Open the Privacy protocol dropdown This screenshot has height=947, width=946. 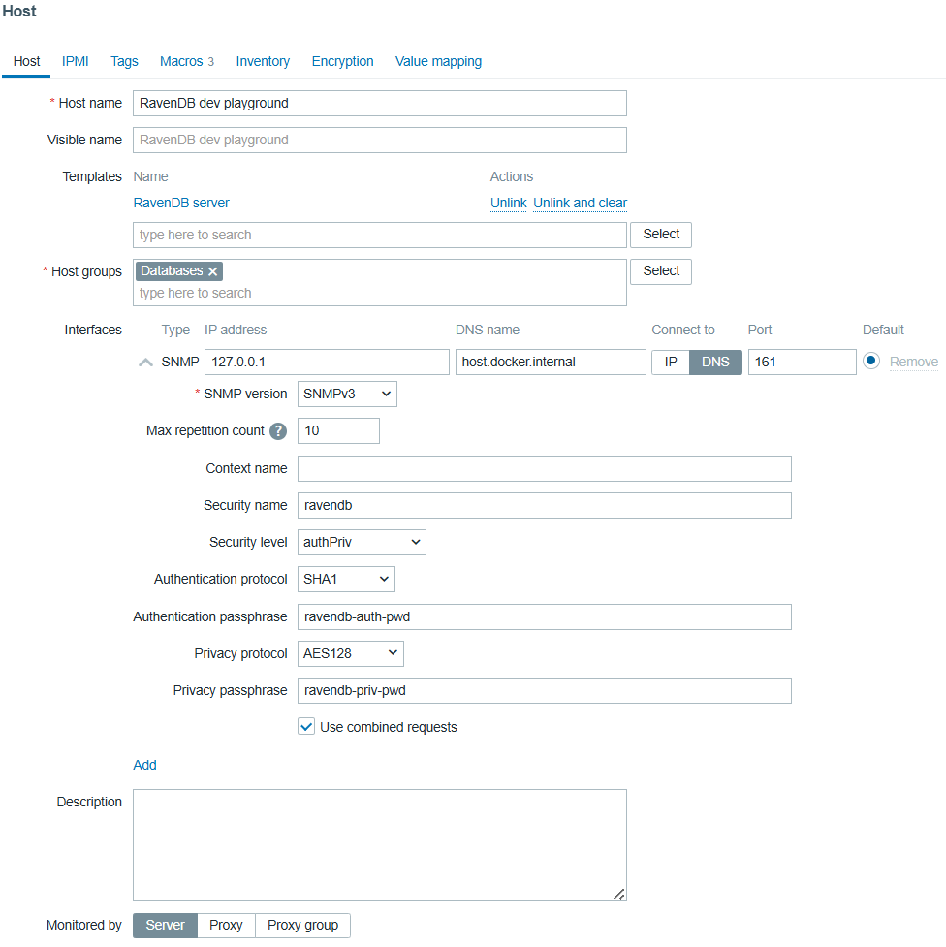(x=350, y=654)
